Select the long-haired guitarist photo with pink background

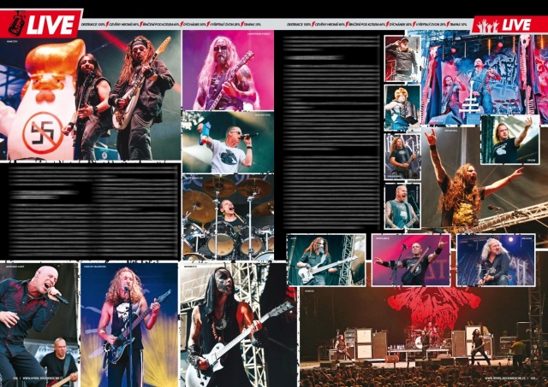(227, 71)
